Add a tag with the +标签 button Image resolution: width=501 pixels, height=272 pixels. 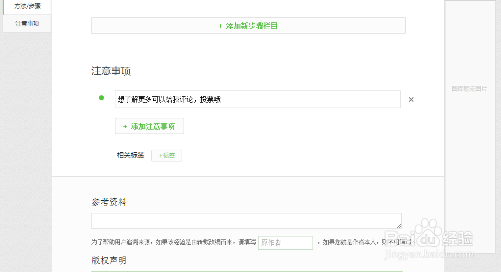click(x=167, y=156)
